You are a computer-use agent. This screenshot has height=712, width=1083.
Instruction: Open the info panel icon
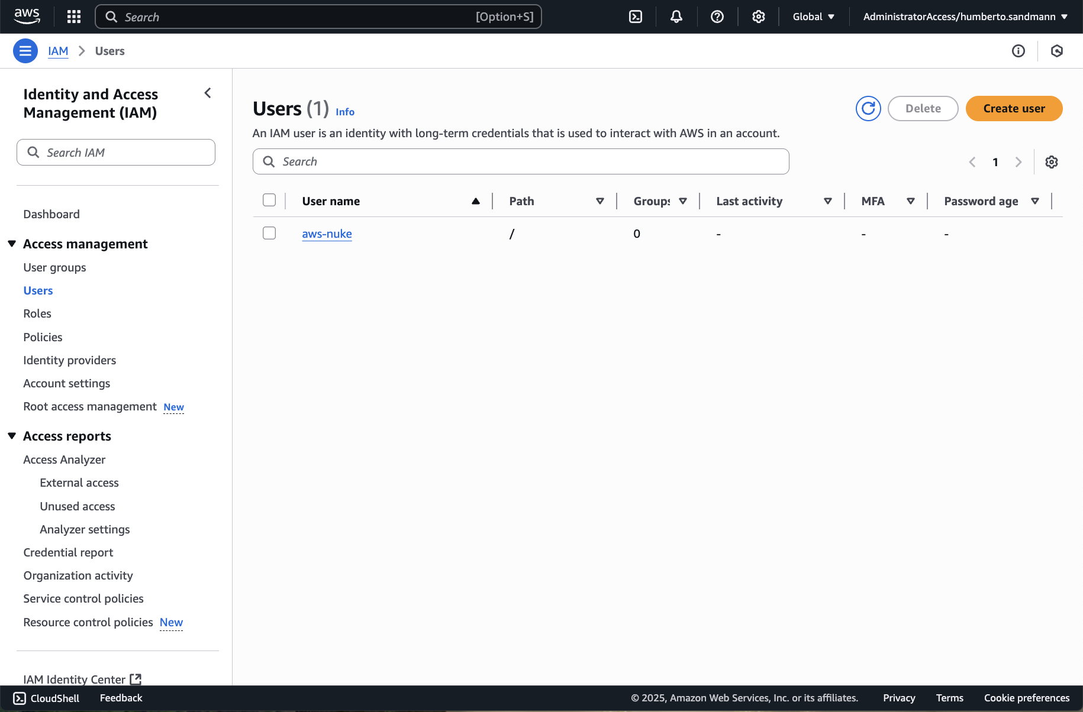[1018, 51]
